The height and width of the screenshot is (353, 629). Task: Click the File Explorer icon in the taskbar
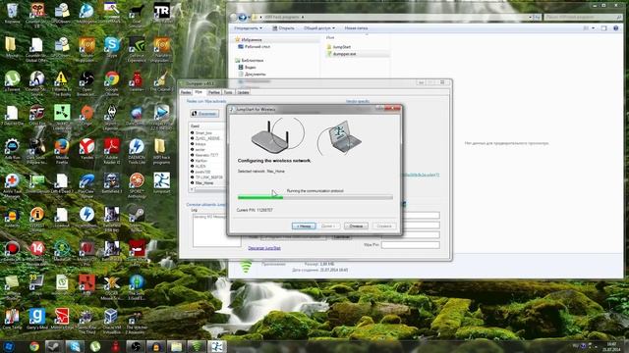pos(176,346)
